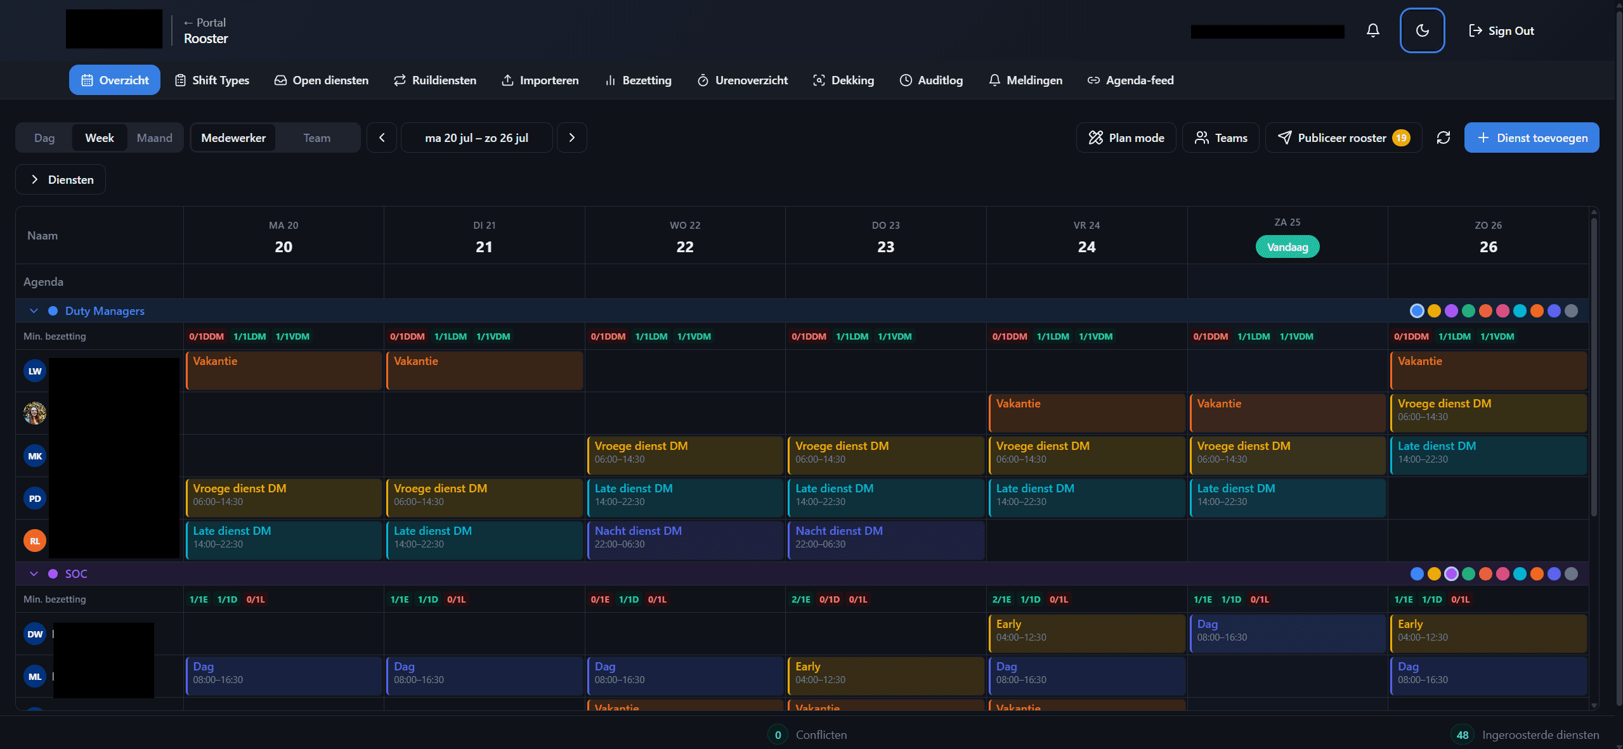Click Publiceer rooster
The image size is (1623, 749).
[x=1343, y=138]
